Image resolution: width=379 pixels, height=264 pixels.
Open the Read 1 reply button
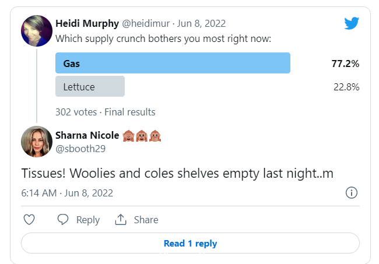tap(190, 243)
